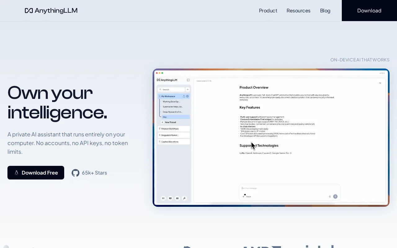Open the AnythingLLM home logo
Viewport: 397px width, 248px height.
51,11
